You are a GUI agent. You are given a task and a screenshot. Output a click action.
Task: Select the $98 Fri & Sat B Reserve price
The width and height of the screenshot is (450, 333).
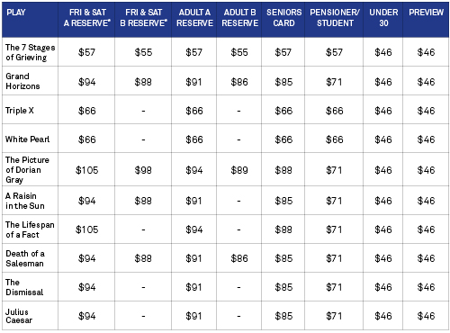[143, 170]
